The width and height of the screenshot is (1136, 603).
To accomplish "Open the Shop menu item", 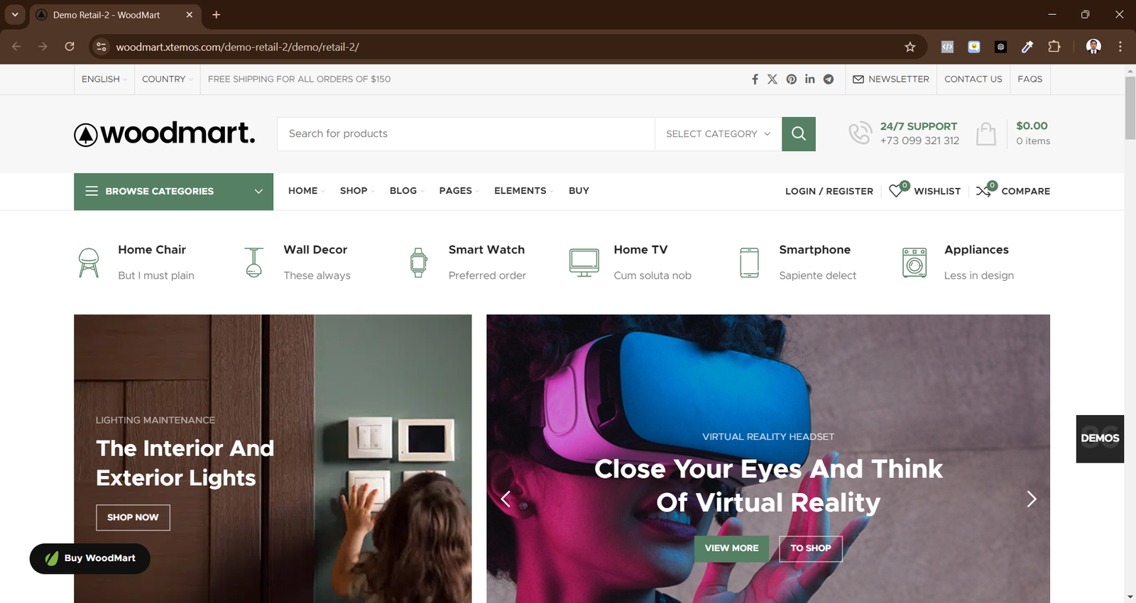I will click(354, 191).
